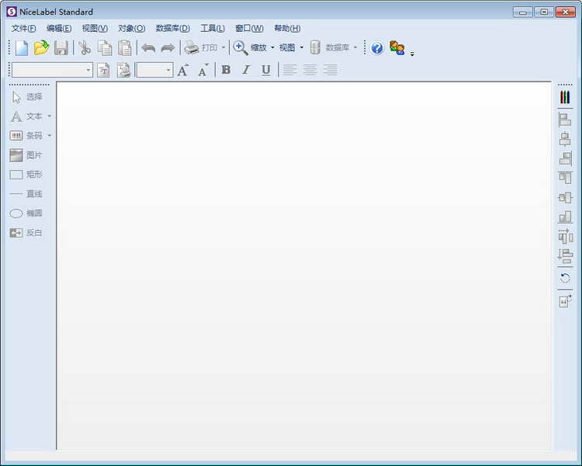Select the 反白 inverse tool

point(26,233)
